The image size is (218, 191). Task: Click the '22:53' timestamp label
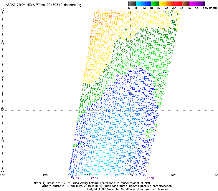tap(75, 178)
